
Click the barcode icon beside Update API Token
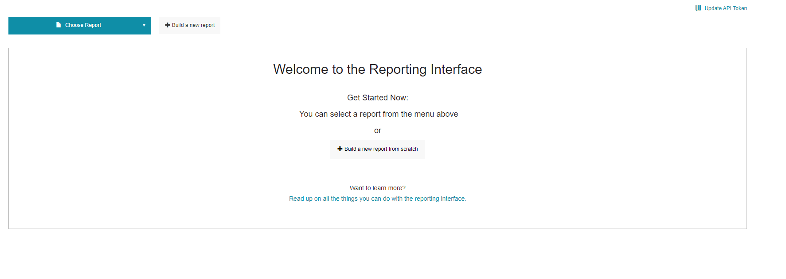click(698, 8)
